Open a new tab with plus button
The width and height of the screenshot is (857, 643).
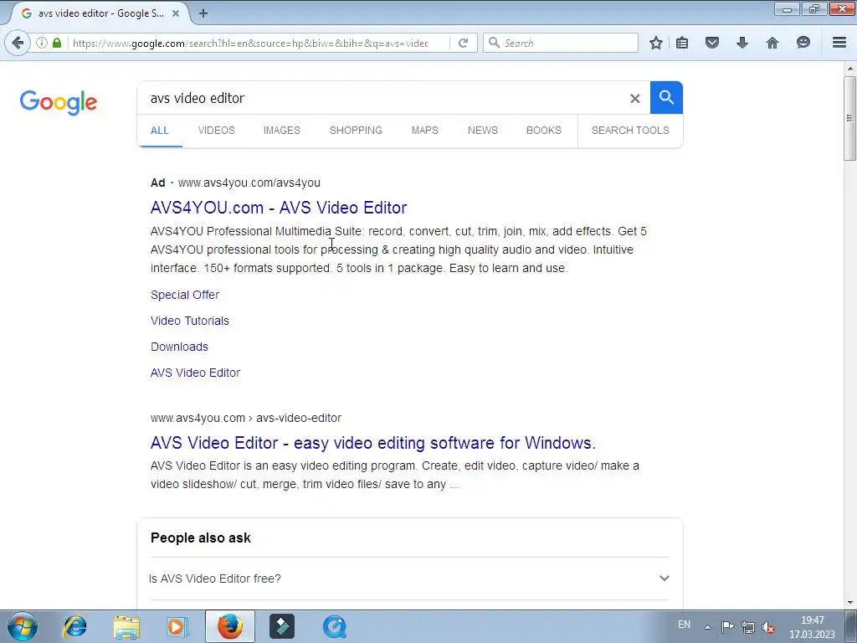[x=203, y=13]
